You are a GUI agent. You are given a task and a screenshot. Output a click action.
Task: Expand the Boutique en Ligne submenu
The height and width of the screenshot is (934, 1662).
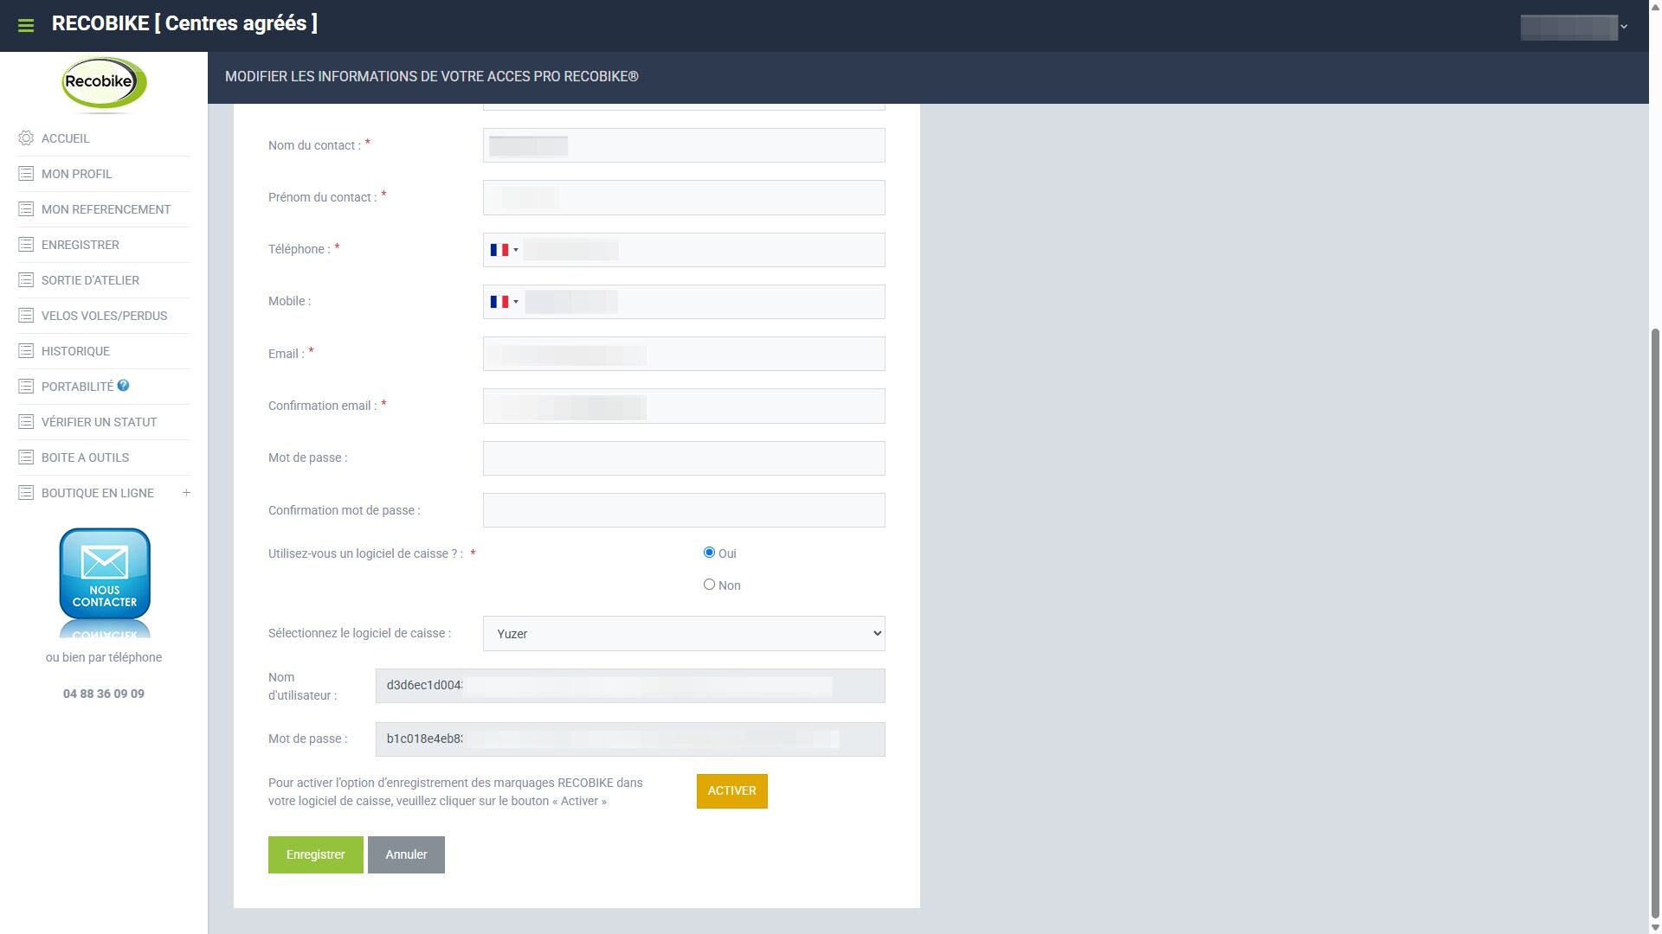coord(186,493)
